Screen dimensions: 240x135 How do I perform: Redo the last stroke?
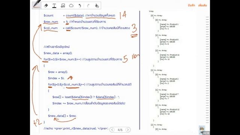click(x=88, y=6)
